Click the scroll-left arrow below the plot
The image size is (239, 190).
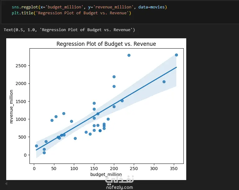click(6, 184)
